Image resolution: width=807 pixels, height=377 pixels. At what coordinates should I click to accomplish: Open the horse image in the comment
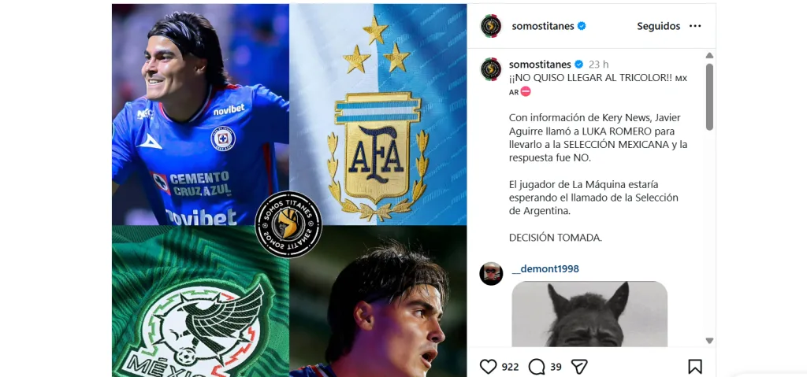[589, 314]
